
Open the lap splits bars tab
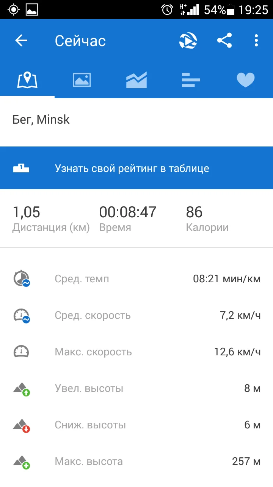click(x=191, y=80)
